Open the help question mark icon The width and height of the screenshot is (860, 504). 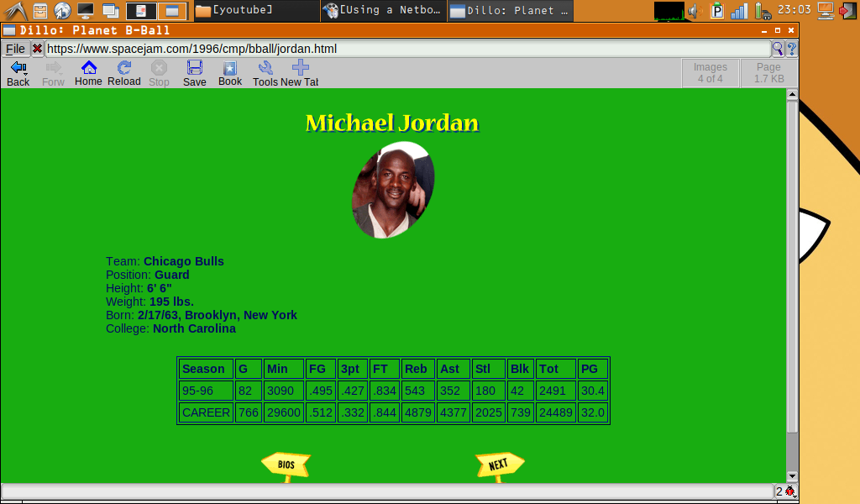(x=791, y=49)
